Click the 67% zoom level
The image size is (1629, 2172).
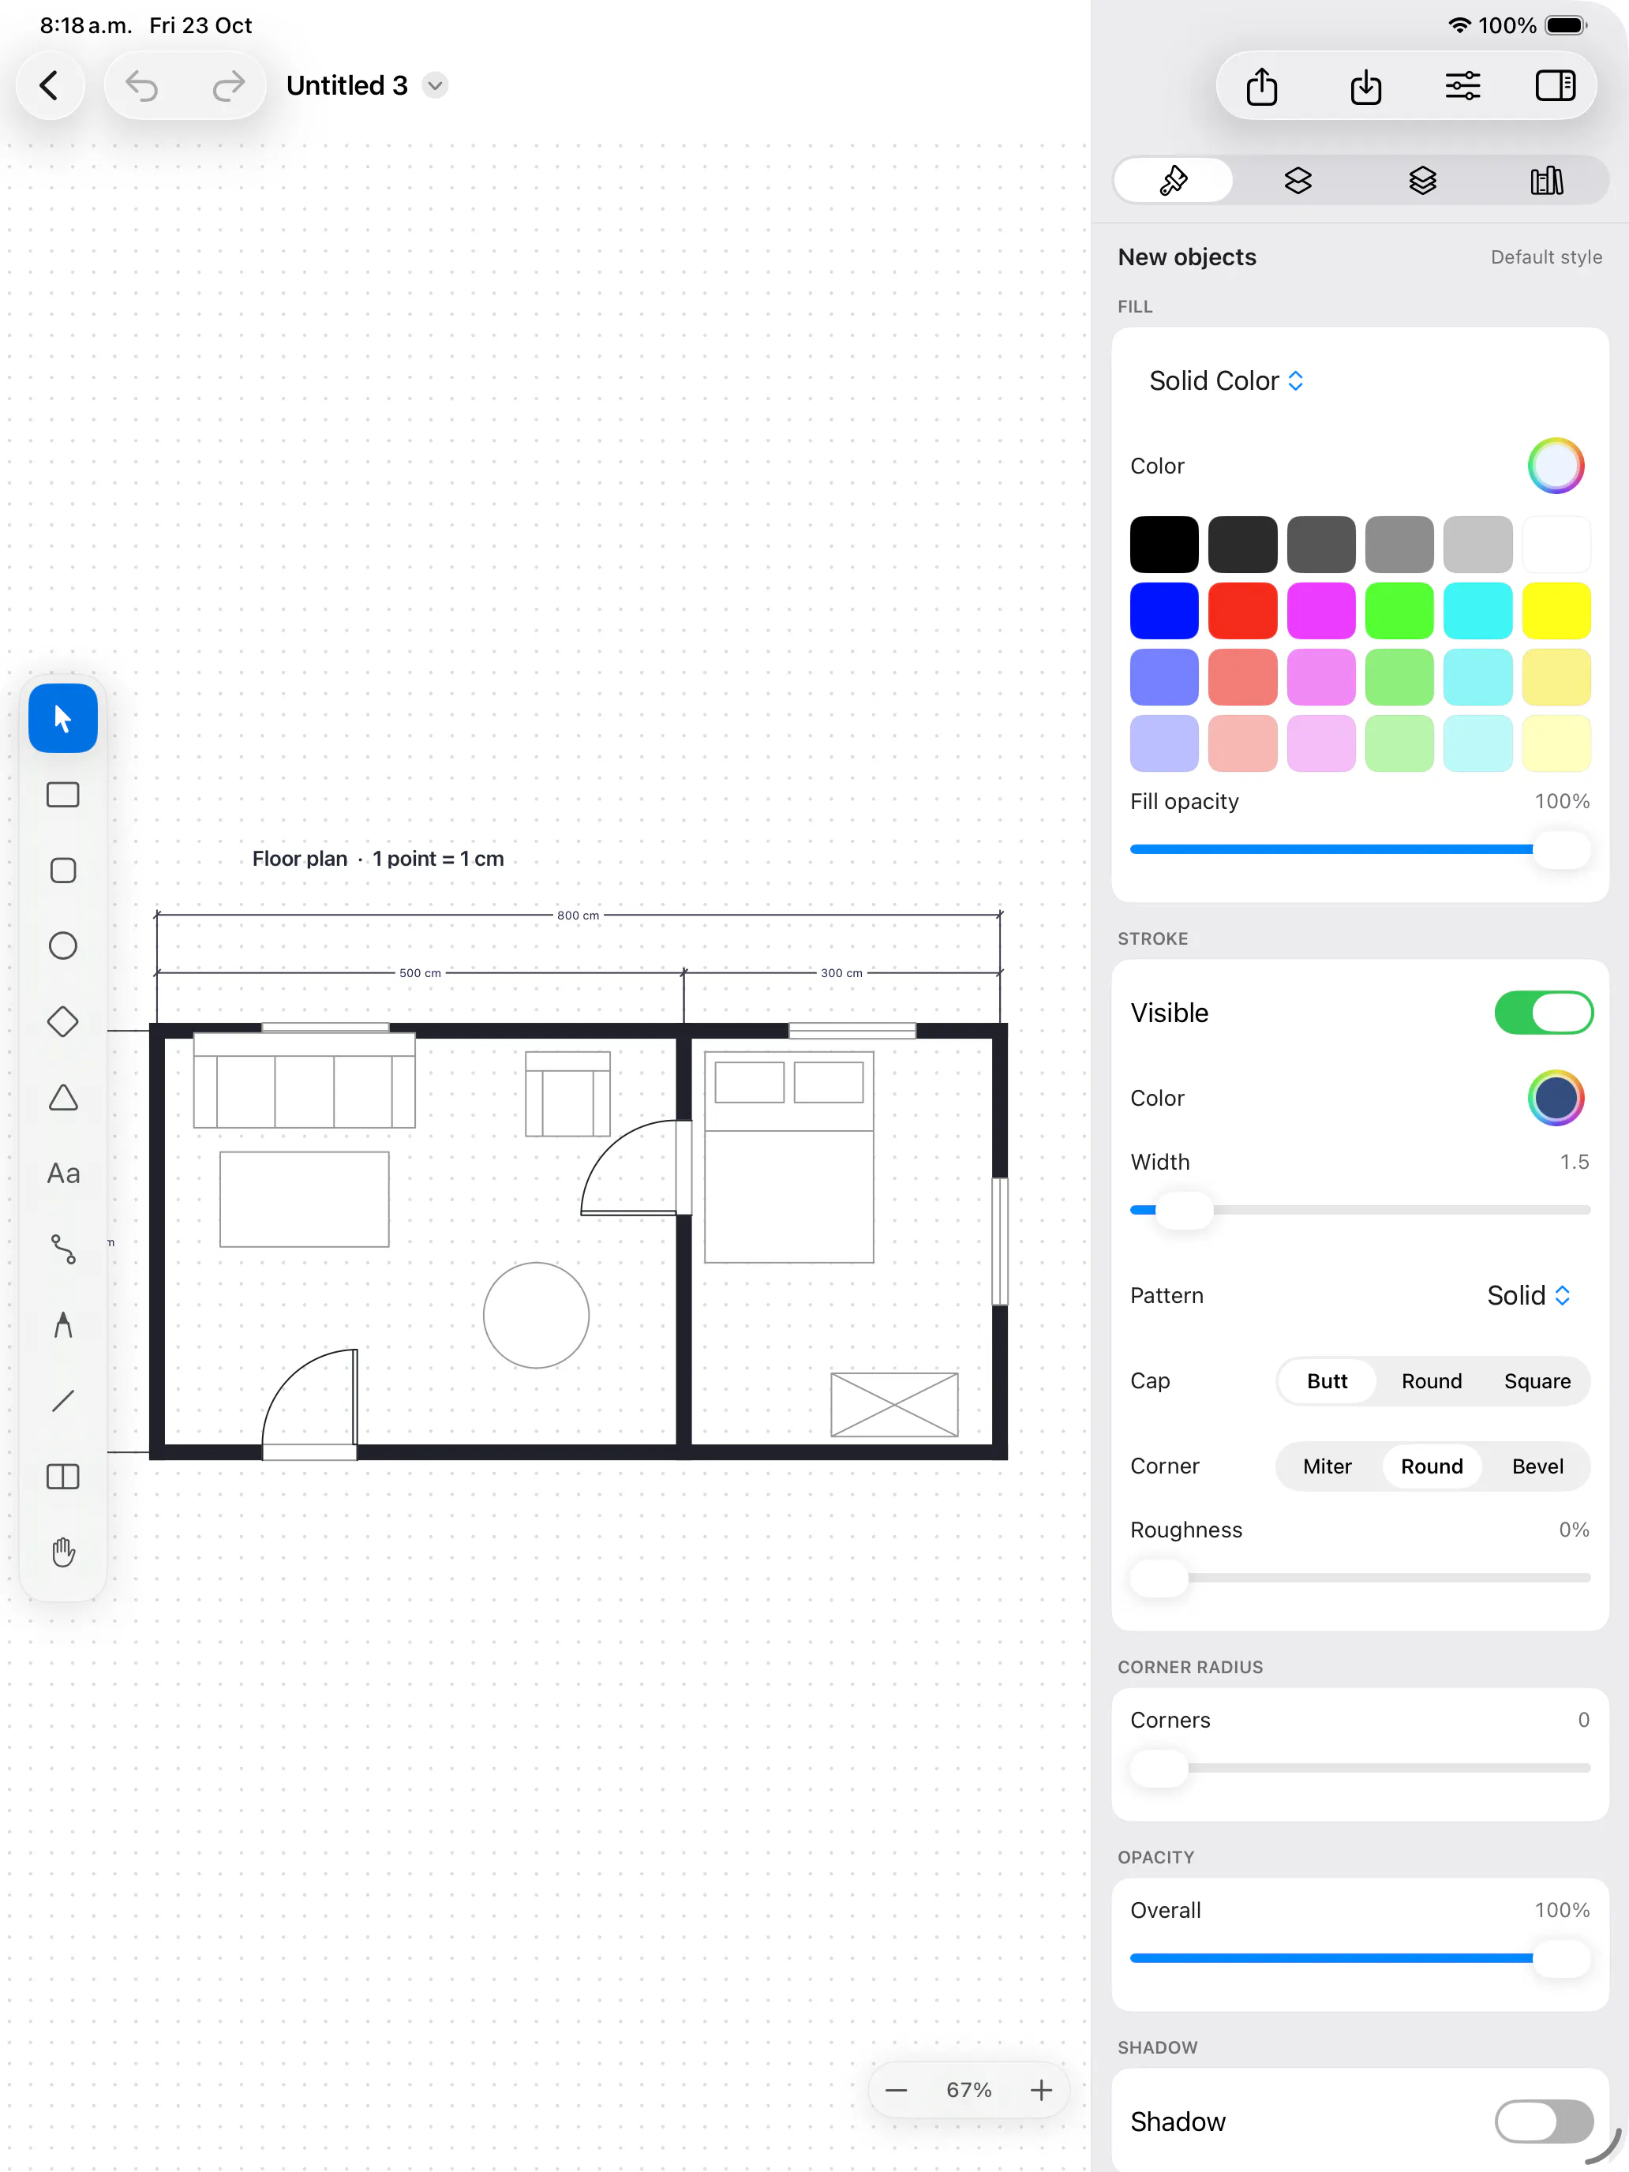pyautogui.click(x=968, y=2091)
